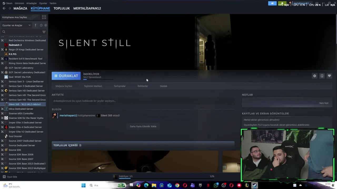Open mertalisapan12 profile link in activity
337x189 pixels.
(x=68, y=115)
